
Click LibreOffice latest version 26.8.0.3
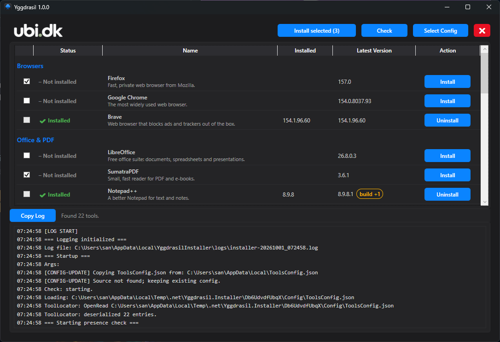[x=347, y=156]
